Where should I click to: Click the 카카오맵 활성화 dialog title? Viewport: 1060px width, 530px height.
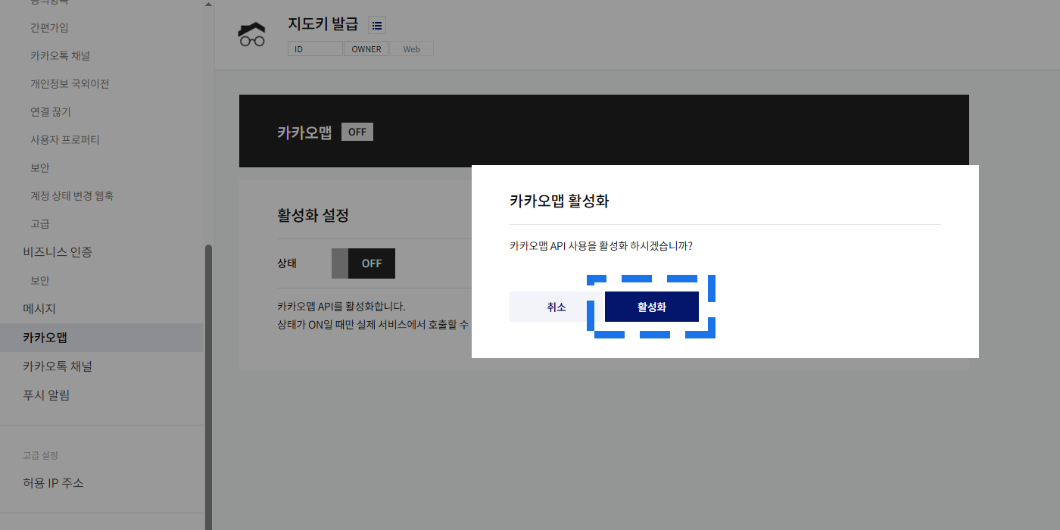560,201
